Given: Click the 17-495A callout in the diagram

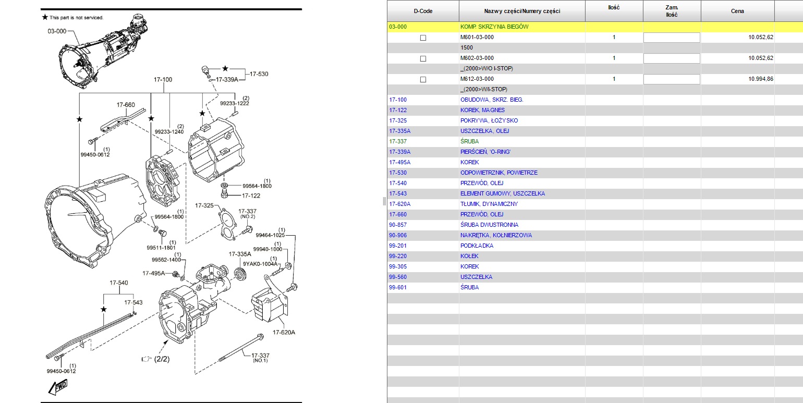Looking at the screenshot, I should coord(154,273).
